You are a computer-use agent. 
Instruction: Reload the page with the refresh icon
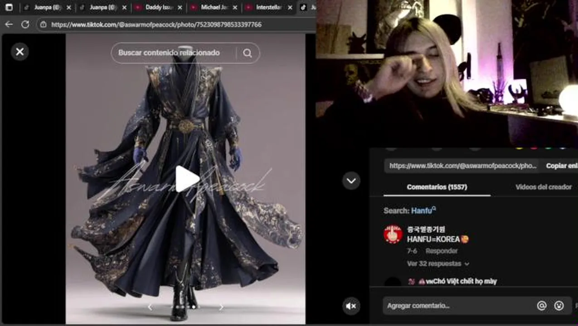tap(25, 24)
